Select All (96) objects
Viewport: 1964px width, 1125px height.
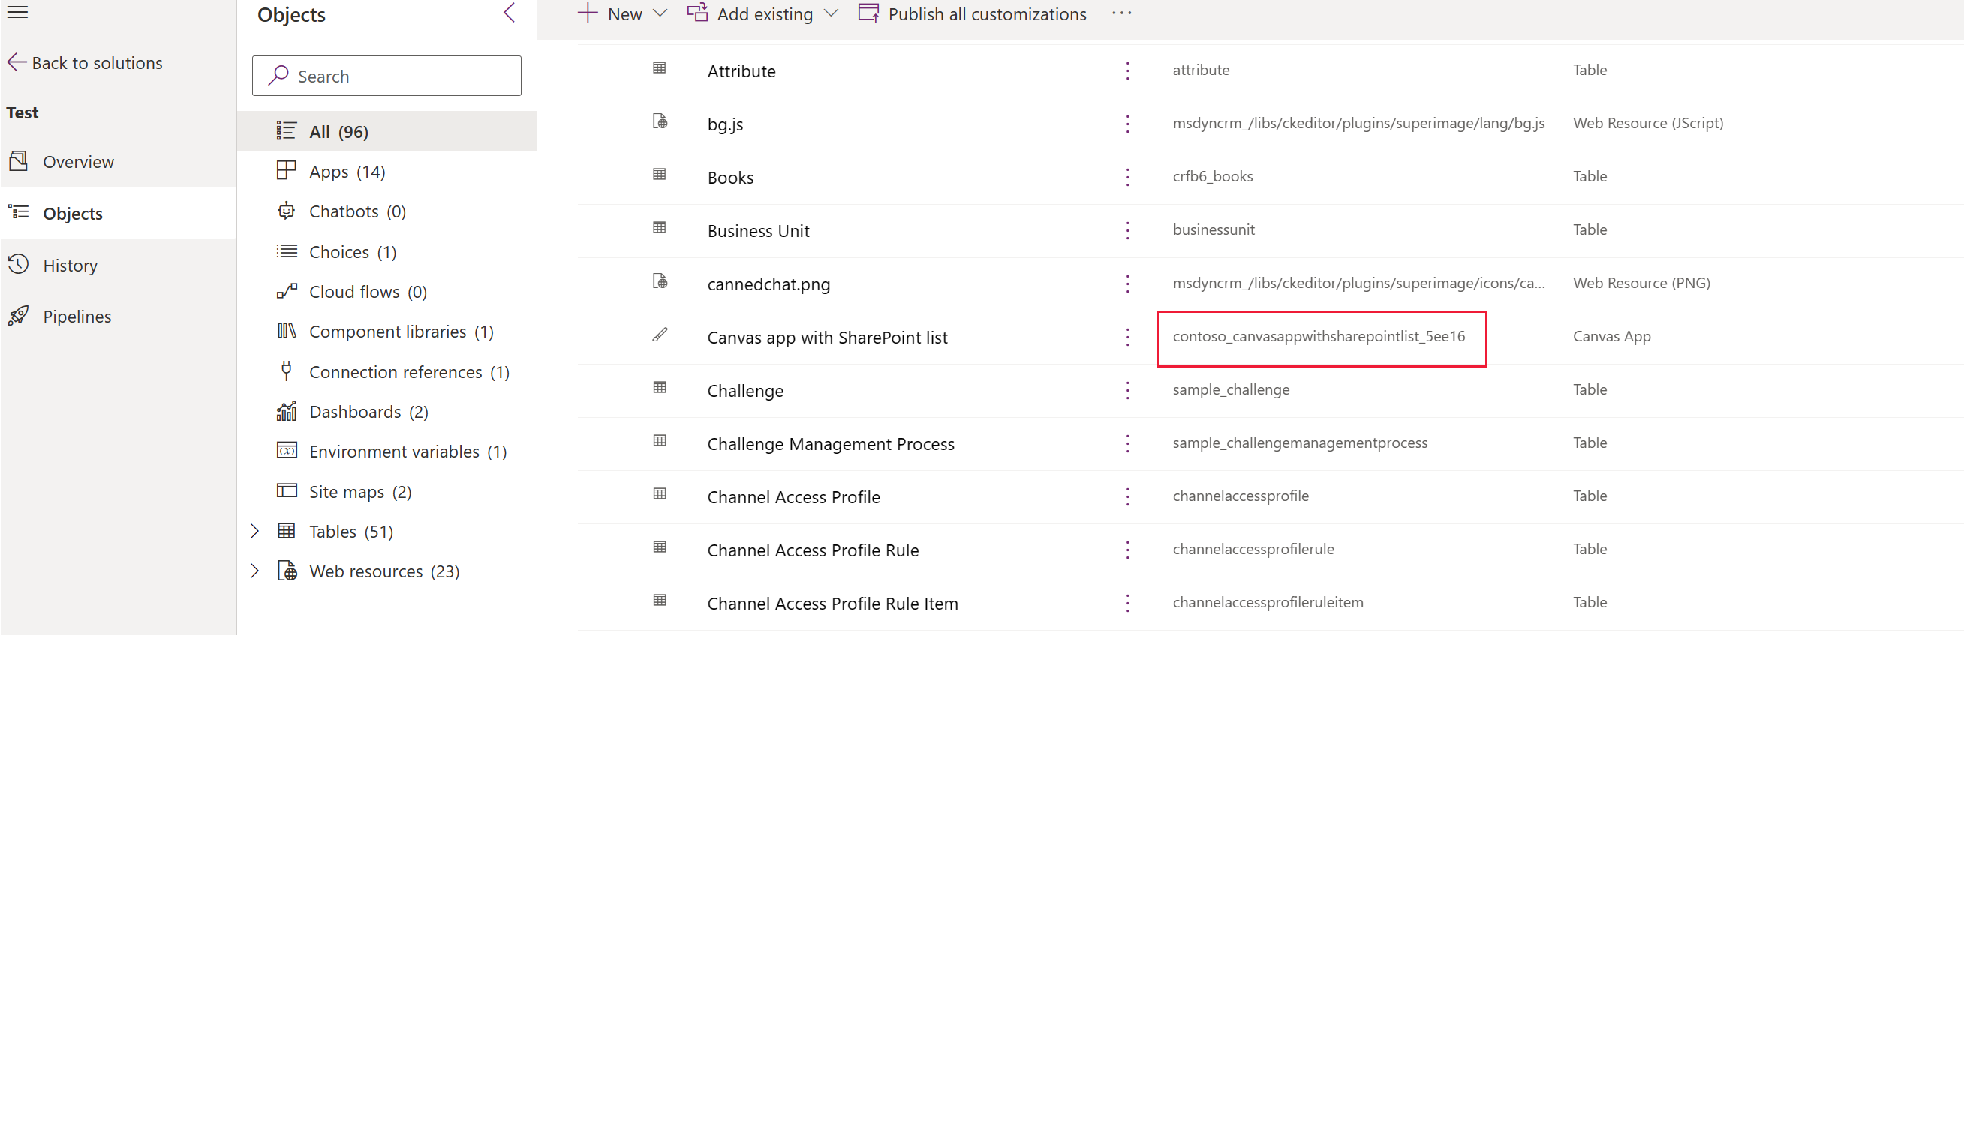[x=386, y=131]
